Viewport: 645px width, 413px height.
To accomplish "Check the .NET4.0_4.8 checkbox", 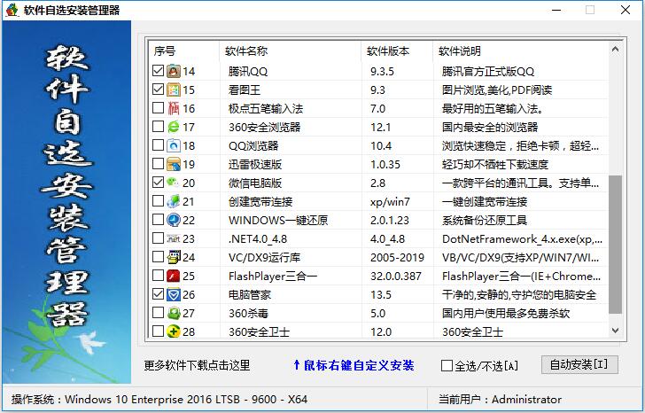I will click(158, 238).
